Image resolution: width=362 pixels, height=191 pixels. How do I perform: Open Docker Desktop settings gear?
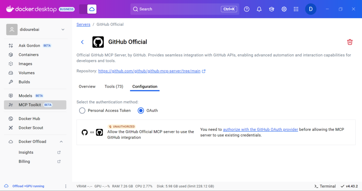[284, 9]
